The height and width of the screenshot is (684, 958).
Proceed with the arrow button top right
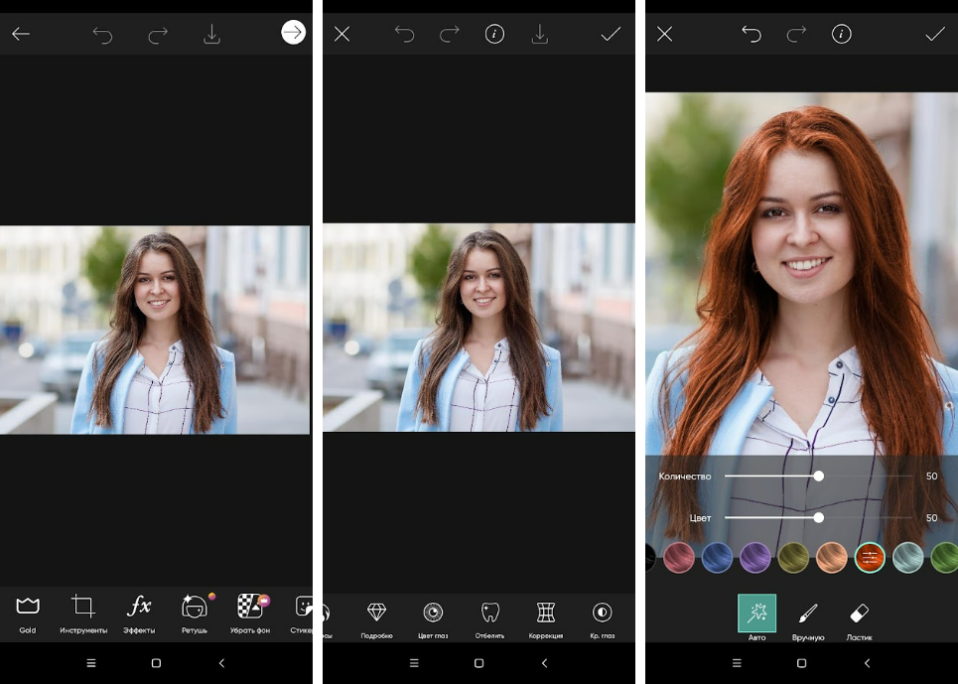292,31
